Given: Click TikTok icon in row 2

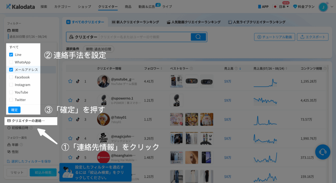Looking at the screenshot, I should (78, 100).
